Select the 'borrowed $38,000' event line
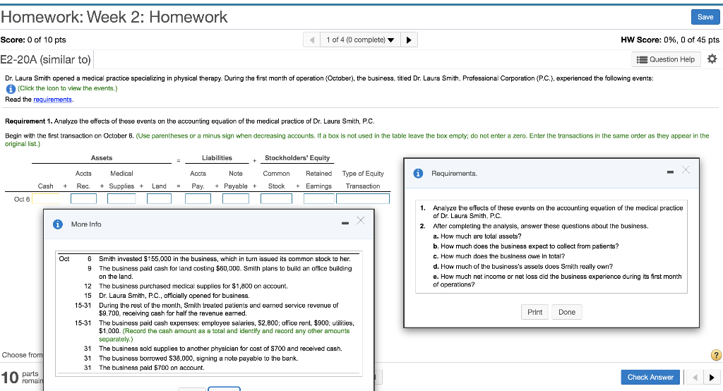The width and height of the screenshot is (723, 391). tap(198, 358)
